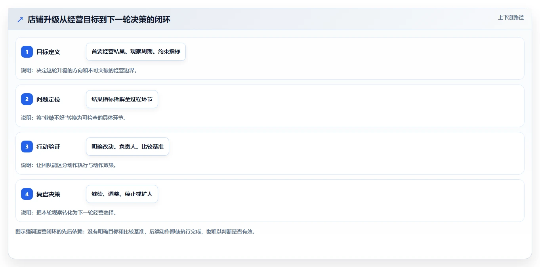Screen dimensions: 540x267
Task: Select the step 1 number badge
Action: [x=27, y=52]
